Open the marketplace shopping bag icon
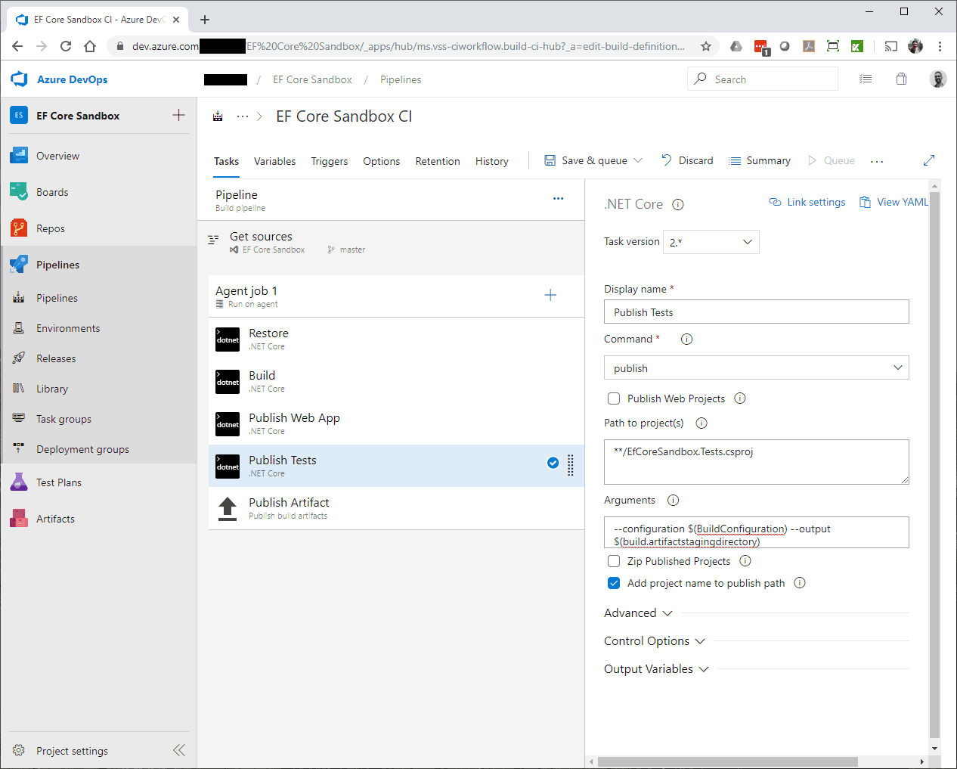Viewport: 957px width, 769px height. coord(901,79)
